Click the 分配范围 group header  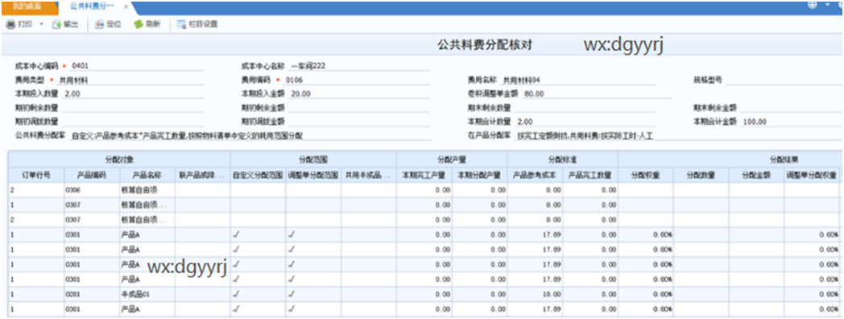tap(313, 160)
